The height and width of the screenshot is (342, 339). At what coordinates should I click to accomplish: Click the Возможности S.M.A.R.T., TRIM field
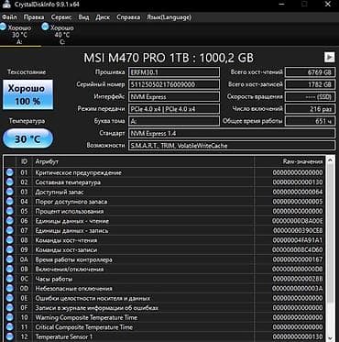[x=232, y=146]
